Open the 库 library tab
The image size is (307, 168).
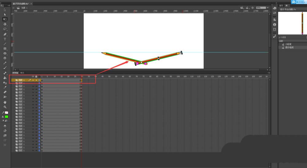[286, 5]
